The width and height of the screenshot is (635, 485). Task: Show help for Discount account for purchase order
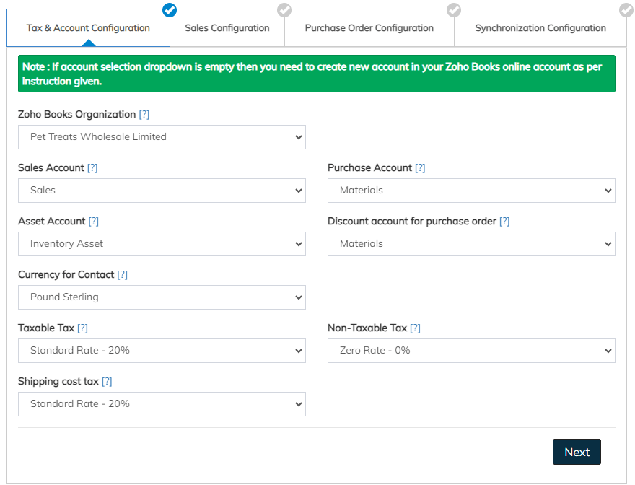click(504, 222)
